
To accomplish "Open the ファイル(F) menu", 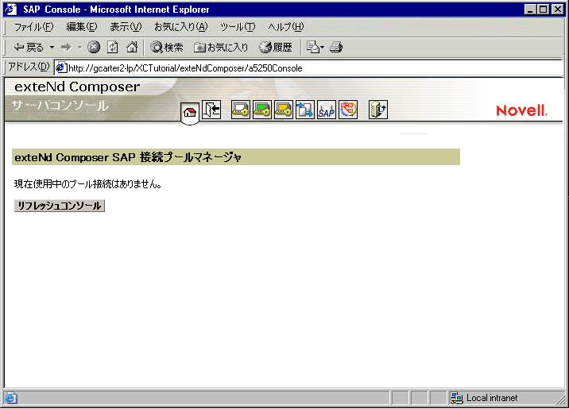I will [x=33, y=27].
